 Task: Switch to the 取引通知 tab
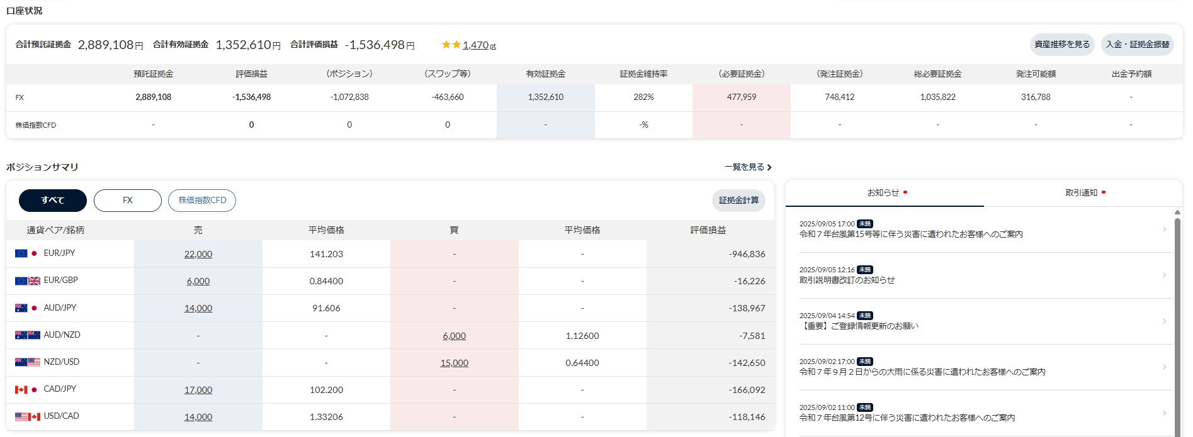[1083, 193]
